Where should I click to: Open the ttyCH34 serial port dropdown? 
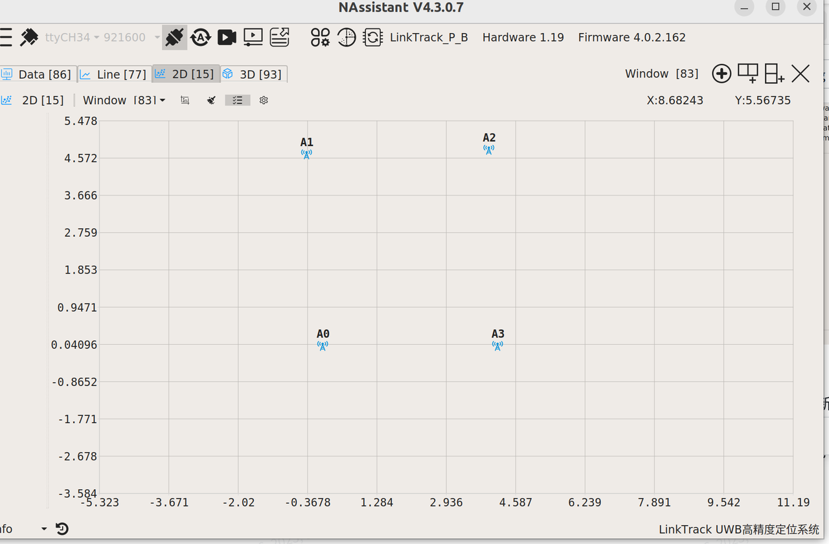72,38
